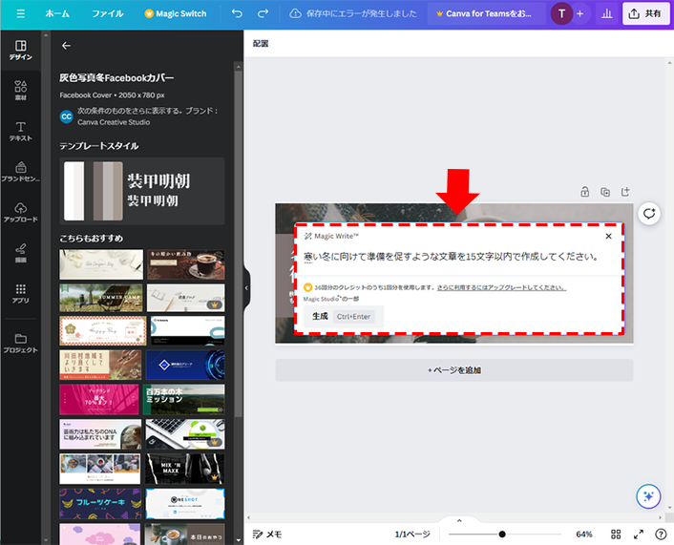Select the pink 70% sale template
Viewport: 674px width, 545px height.
[x=99, y=400]
